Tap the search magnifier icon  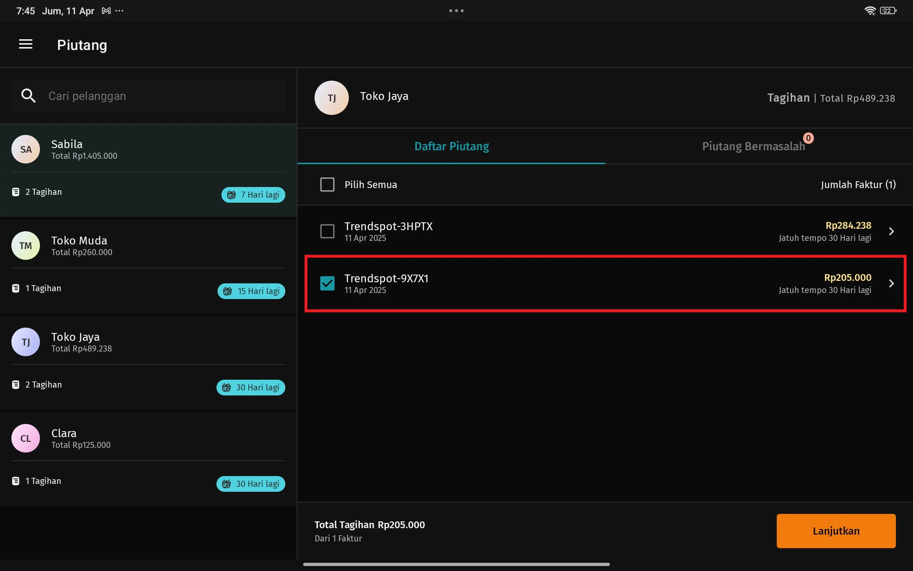pos(28,96)
